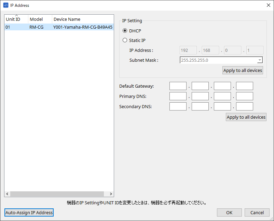Close the IP Address dialog window
The image size is (274, 221).
point(268,5)
